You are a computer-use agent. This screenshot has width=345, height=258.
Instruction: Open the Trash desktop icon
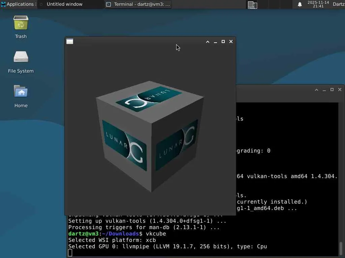click(21, 27)
